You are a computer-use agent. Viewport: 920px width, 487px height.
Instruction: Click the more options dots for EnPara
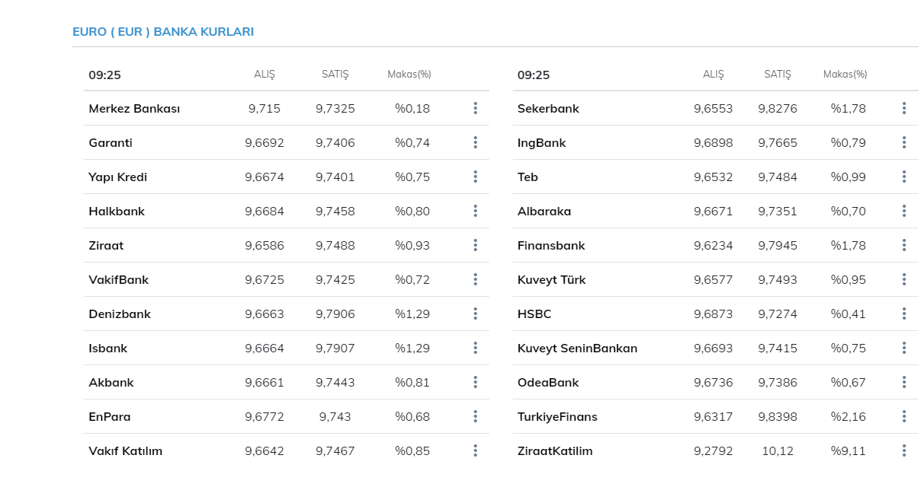pos(475,416)
